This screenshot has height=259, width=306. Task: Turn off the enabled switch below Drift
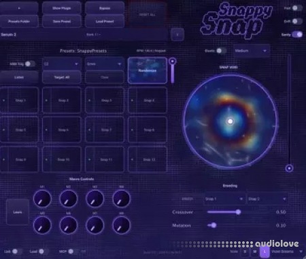point(297,35)
